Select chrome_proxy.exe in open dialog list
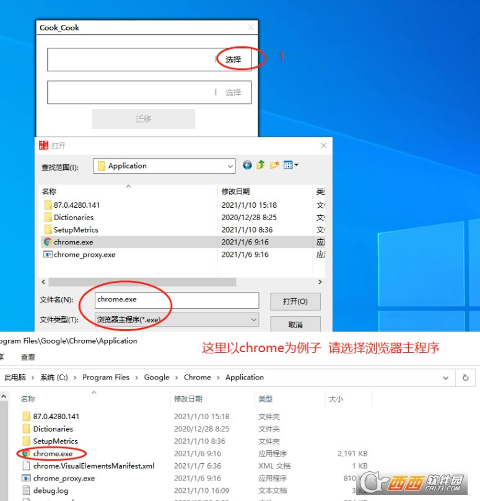480x501 pixels. pyautogui.click(x=84, y=255)
